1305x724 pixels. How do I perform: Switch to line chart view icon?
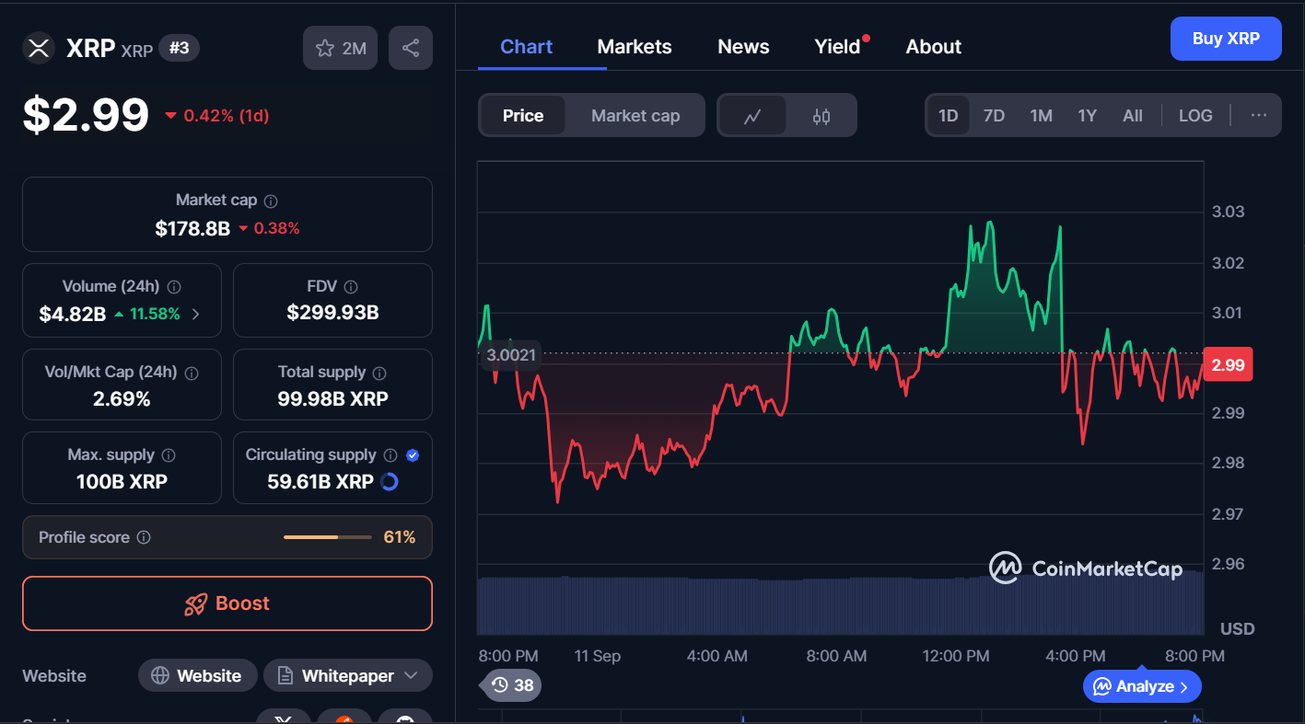tap(753, 116)
